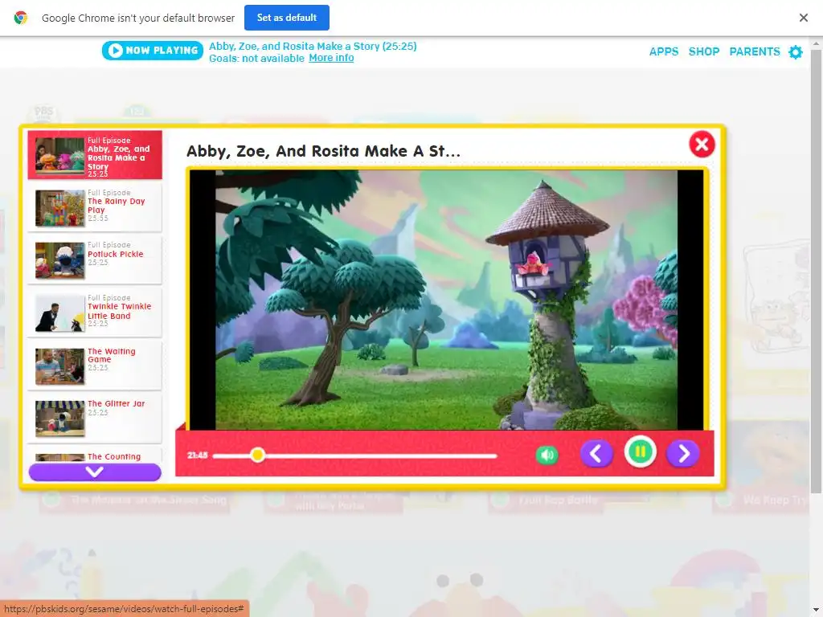
Task: Click 'The Glitter Jar' title text
Action: click(116, 403)
